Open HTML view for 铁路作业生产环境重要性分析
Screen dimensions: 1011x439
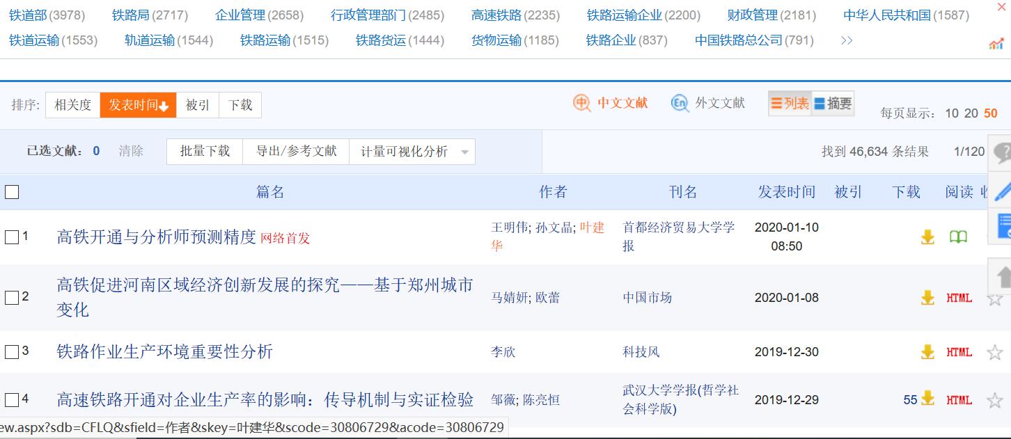tap(959, 352)
